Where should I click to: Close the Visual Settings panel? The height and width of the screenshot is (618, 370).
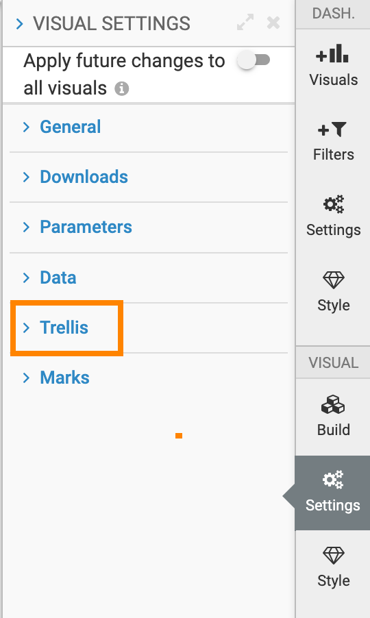pos(273,23)
